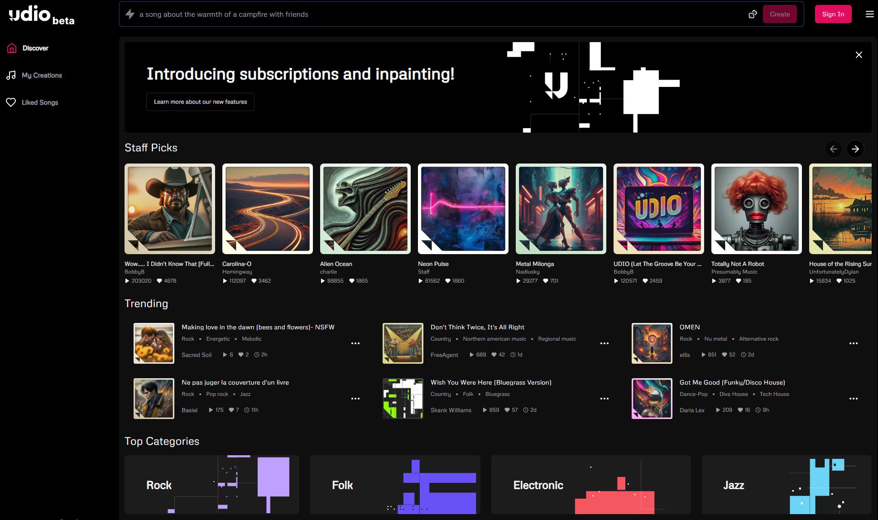Dismiss the subscriptions announcement banner
This screenshot has width=878, height=520.
click(859, 55)
